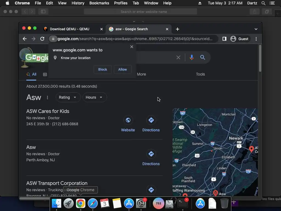Block the location request

pyautogui.click(x=103, y=70)
